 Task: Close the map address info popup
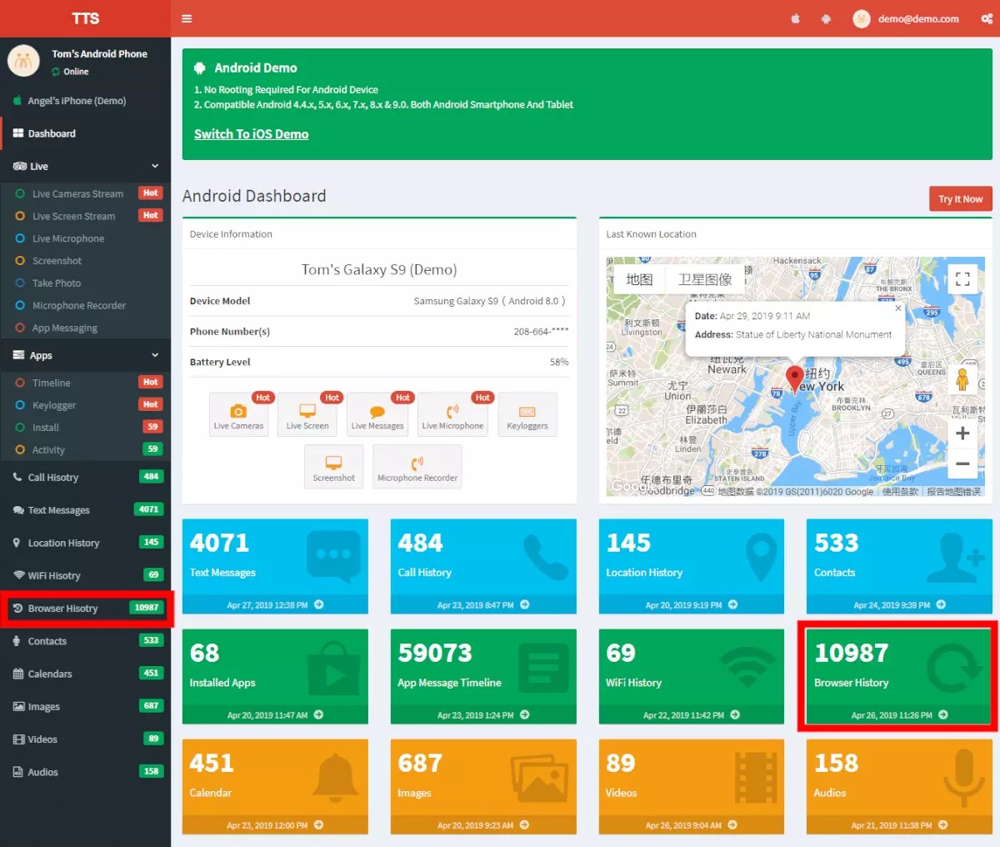[897, 308]
